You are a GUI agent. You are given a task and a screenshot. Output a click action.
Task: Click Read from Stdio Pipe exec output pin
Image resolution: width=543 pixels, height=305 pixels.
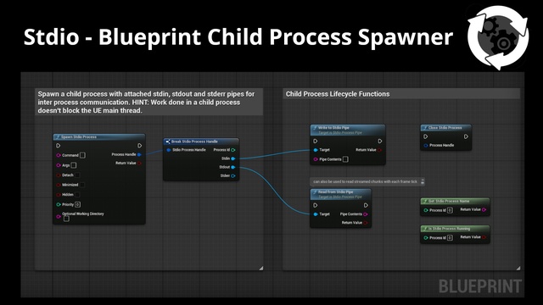coord(366,205)
